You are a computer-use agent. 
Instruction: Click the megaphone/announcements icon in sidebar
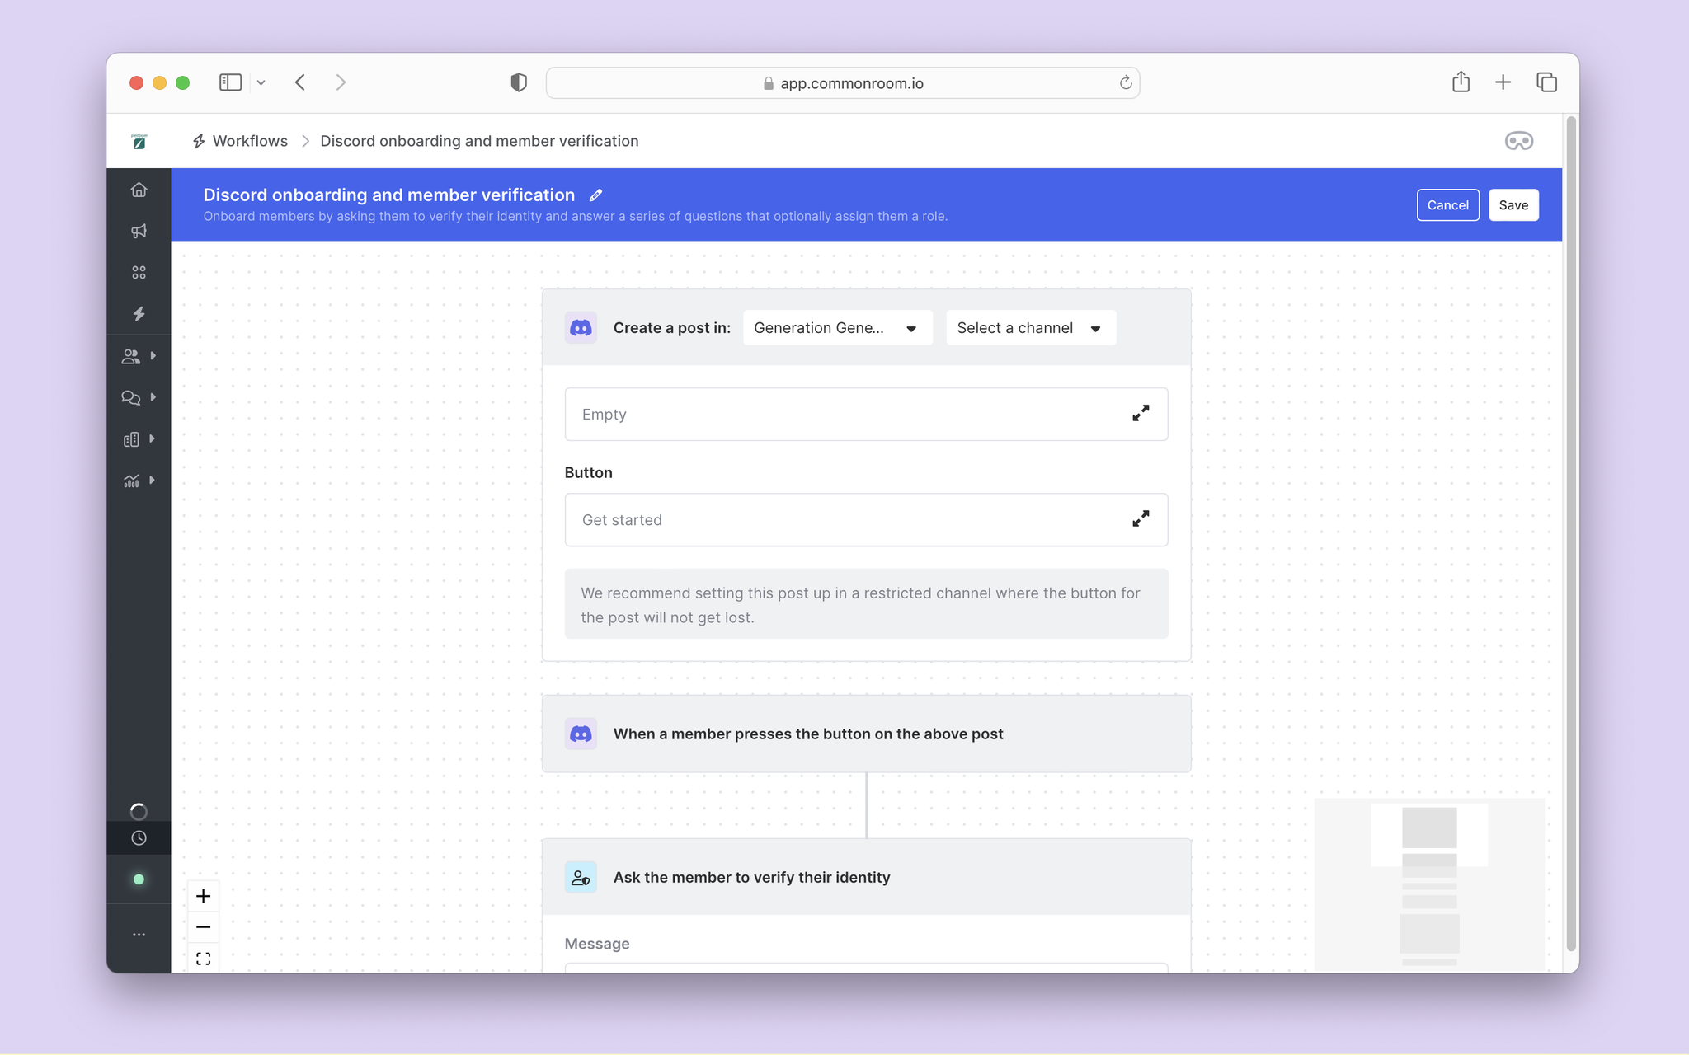[138, 231]
